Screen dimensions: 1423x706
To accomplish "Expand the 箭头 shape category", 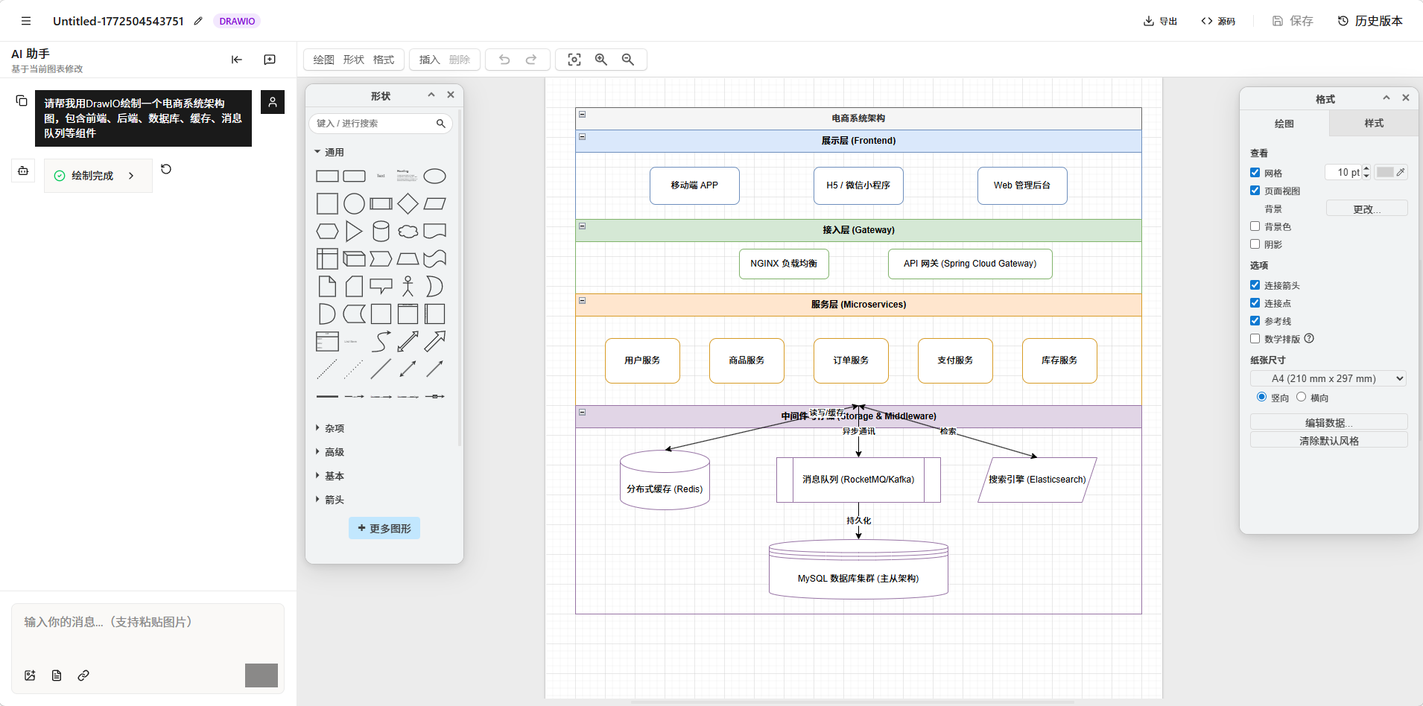I will 334,500.
